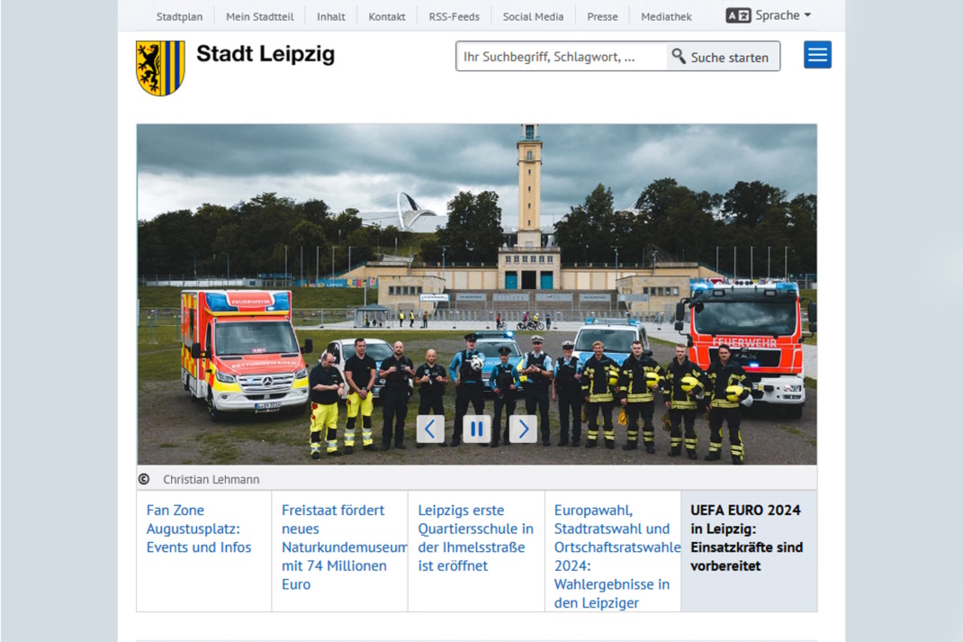Open the blue hamburger menu
963x642 pixels.
816,55
